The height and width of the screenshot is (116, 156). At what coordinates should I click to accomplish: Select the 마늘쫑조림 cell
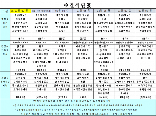click(62, 27)
